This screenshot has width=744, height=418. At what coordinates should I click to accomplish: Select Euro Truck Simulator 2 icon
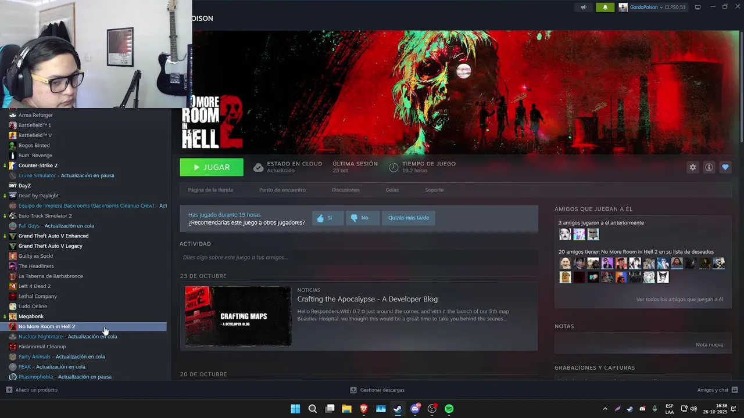[x=13, y=215]
